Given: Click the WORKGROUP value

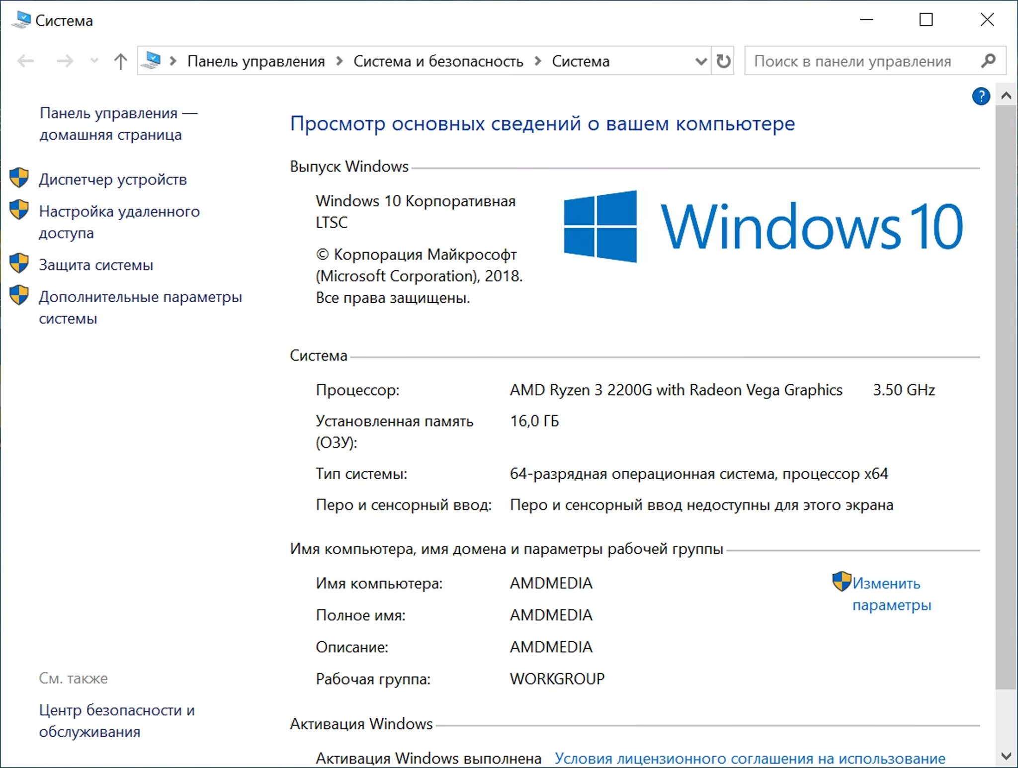Looking at the screenshot, I should (x=557, y=679).
